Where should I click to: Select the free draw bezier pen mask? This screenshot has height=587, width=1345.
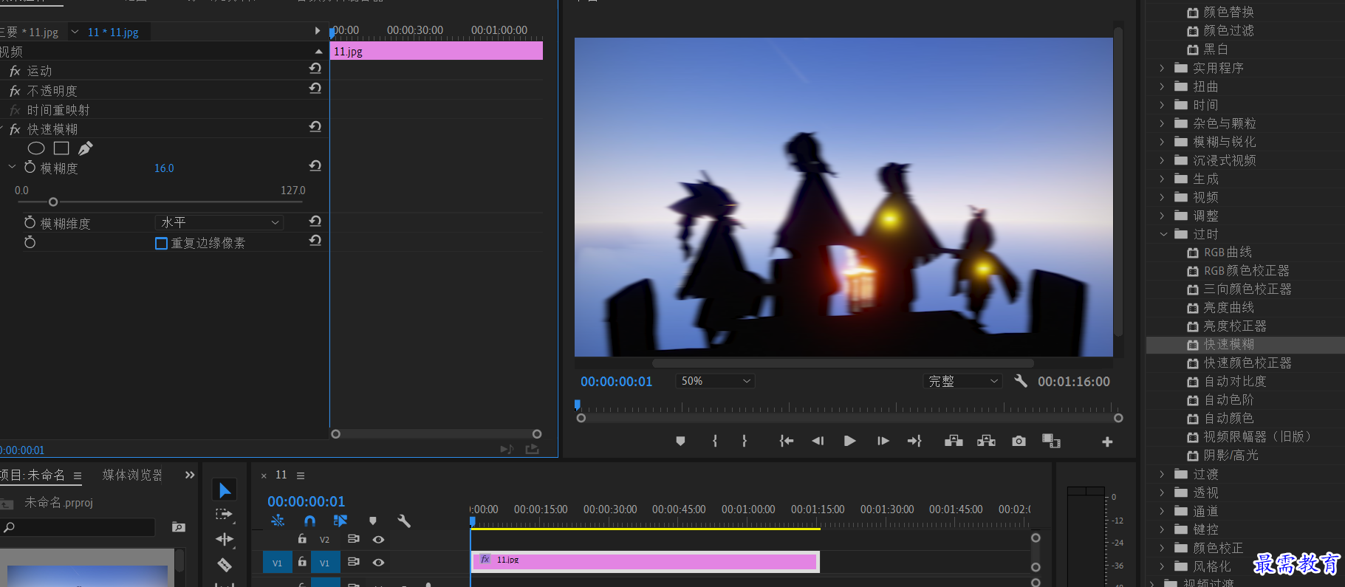[x=86, y=148]
